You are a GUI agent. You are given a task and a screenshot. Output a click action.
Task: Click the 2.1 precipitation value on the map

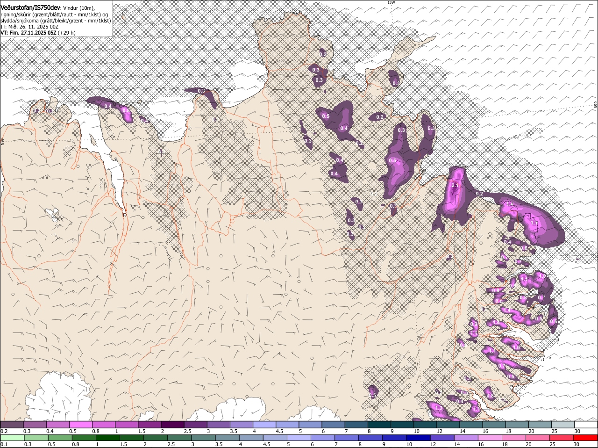pos(456,185)
